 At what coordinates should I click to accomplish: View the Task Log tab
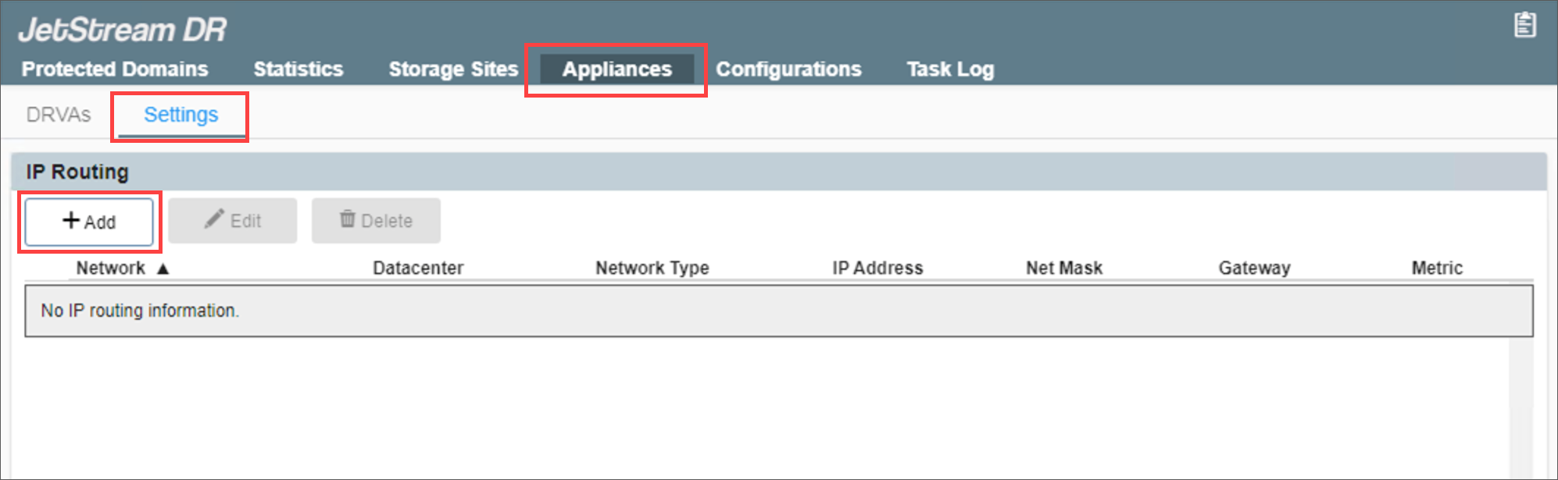(x=950, y=69)
